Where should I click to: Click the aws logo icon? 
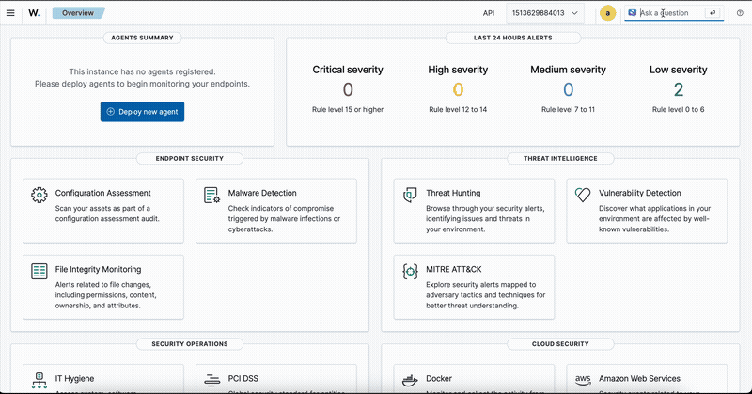[583, 380]
